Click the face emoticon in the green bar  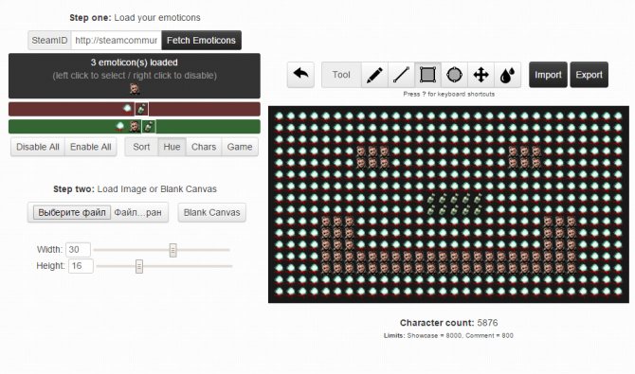pyautogui.click(x=135, y=126)
